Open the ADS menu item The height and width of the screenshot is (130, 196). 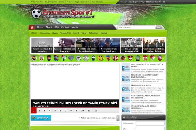coord(57,27)
